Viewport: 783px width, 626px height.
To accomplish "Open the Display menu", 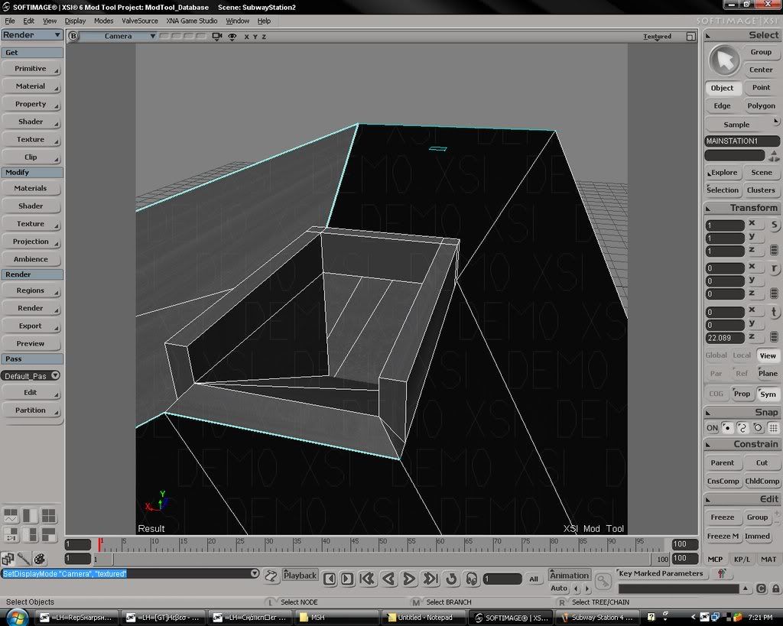I will (75, 21).
